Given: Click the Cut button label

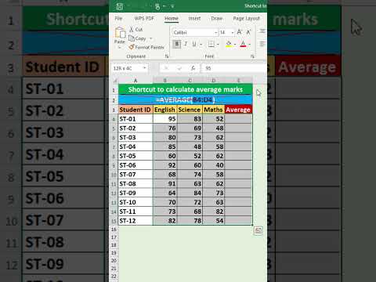Looking at the screenshot, I should (x=139, y=30).
